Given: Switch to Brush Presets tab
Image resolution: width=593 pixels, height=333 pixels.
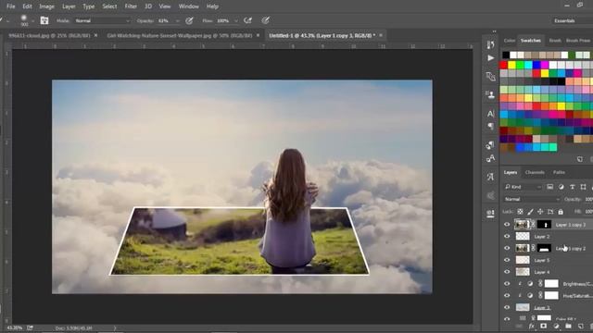Looking at the screenshot, I should click(578, 41).
